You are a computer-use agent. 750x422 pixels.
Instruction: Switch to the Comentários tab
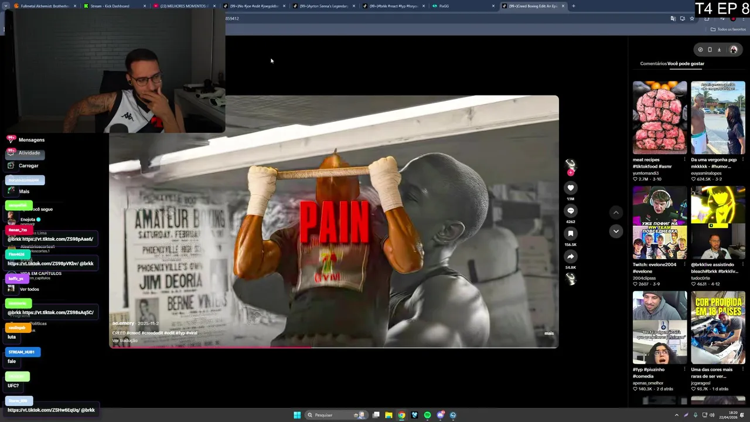[653, 63]
